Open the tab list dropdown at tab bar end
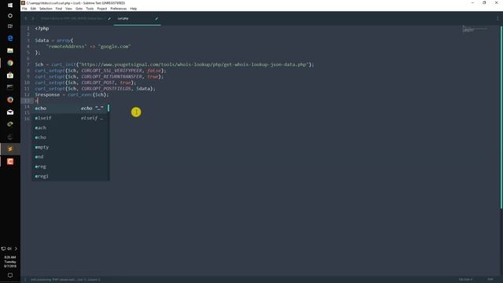This screenshot has width=503, height=283. (x=497, y=19)
